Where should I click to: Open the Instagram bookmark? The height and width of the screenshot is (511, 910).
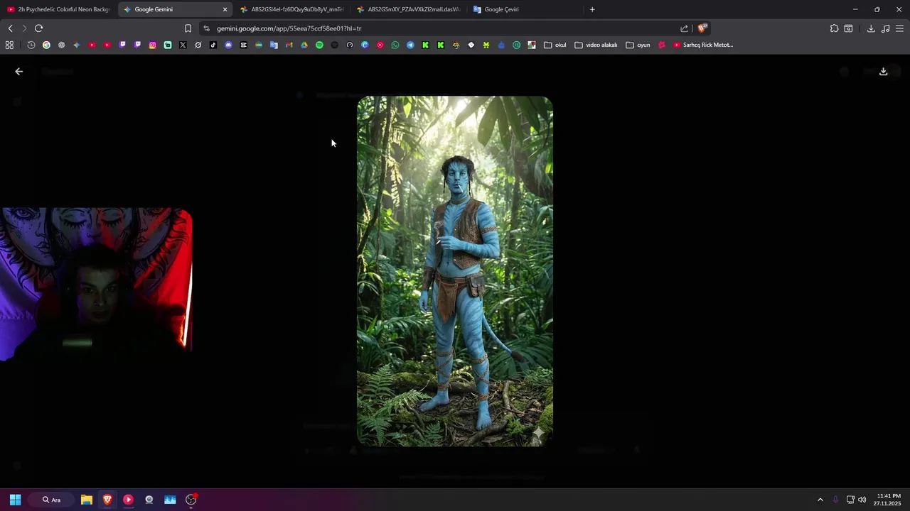(x=152, y=45)
